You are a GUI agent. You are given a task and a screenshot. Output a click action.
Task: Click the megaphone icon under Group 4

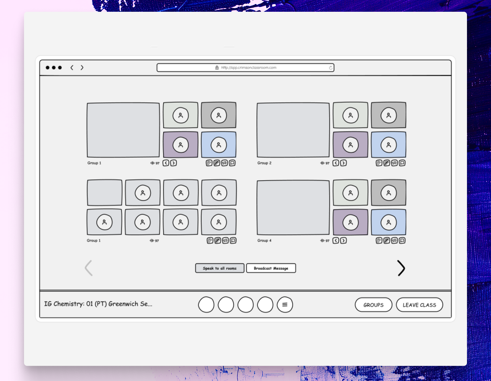394,240
